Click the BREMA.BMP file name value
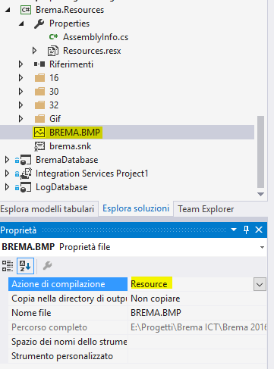Image resolution: width=274 pixels, height=369 pixels. 156,313
